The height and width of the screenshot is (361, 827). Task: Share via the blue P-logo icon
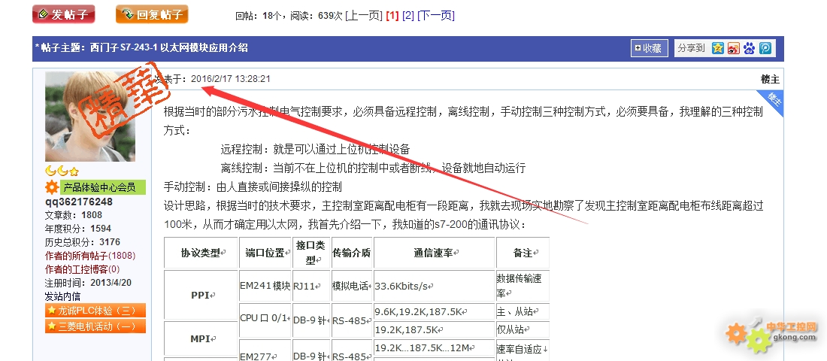tap(765, 48)
